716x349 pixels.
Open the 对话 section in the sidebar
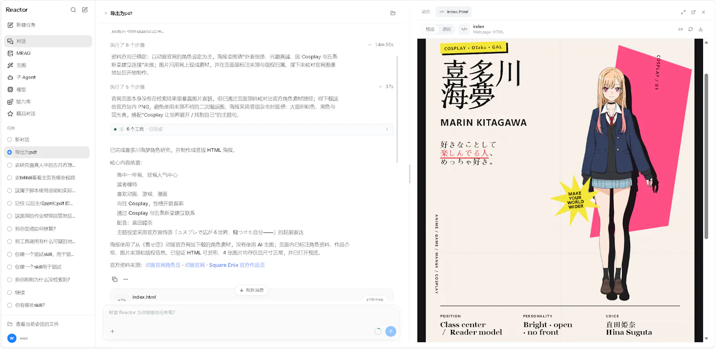click(48, 41)
